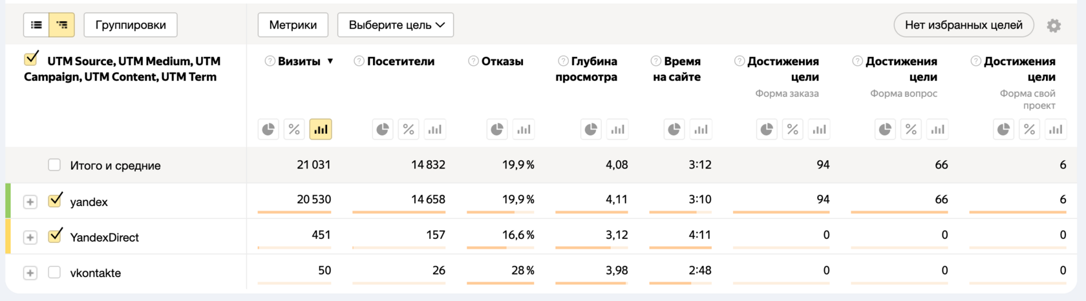The image size is (1086, 301).
Task: Click help icon next to Глубина просмотра
Action: point(563,61)
